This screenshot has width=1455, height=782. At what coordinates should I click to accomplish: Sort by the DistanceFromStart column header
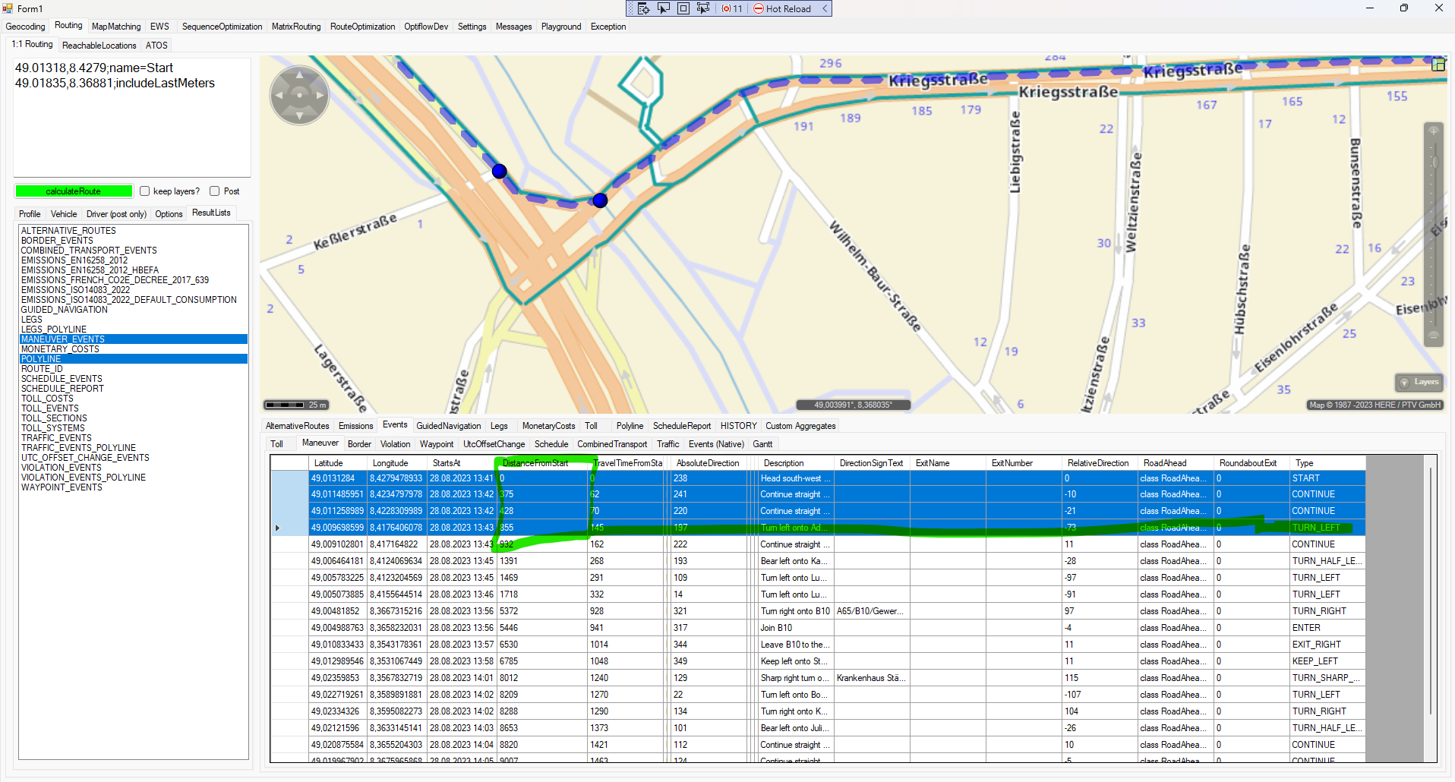pos(535,463)
